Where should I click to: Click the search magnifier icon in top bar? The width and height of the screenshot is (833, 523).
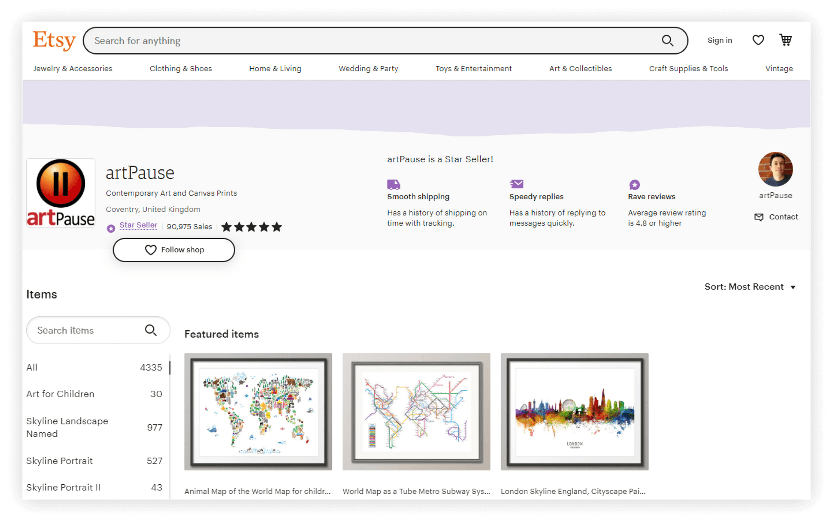667,40
